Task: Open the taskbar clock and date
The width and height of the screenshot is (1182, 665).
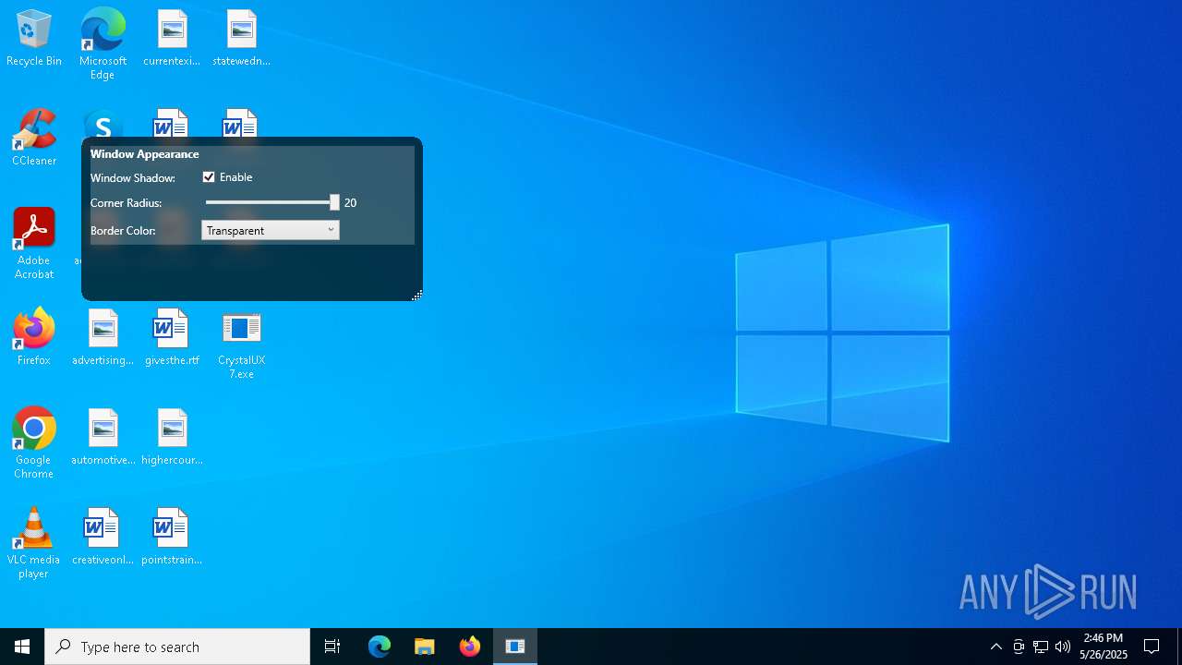Action: coord(1104,647)
